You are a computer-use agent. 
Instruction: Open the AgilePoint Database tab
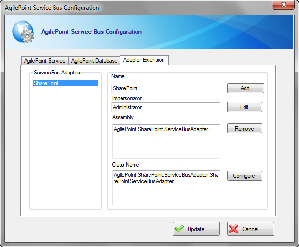tap(94, 61)
